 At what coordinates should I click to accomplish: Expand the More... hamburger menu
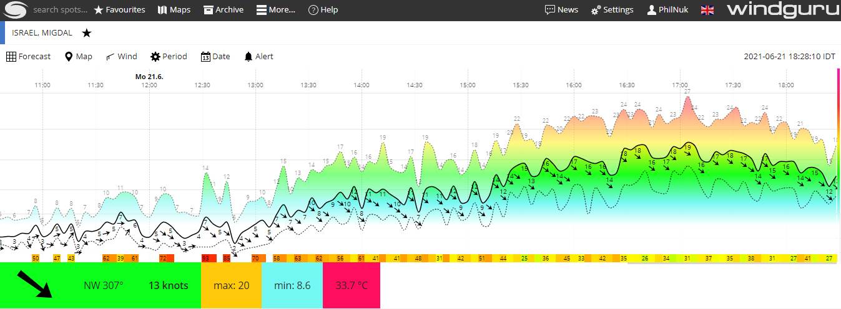tap(276, 10)
